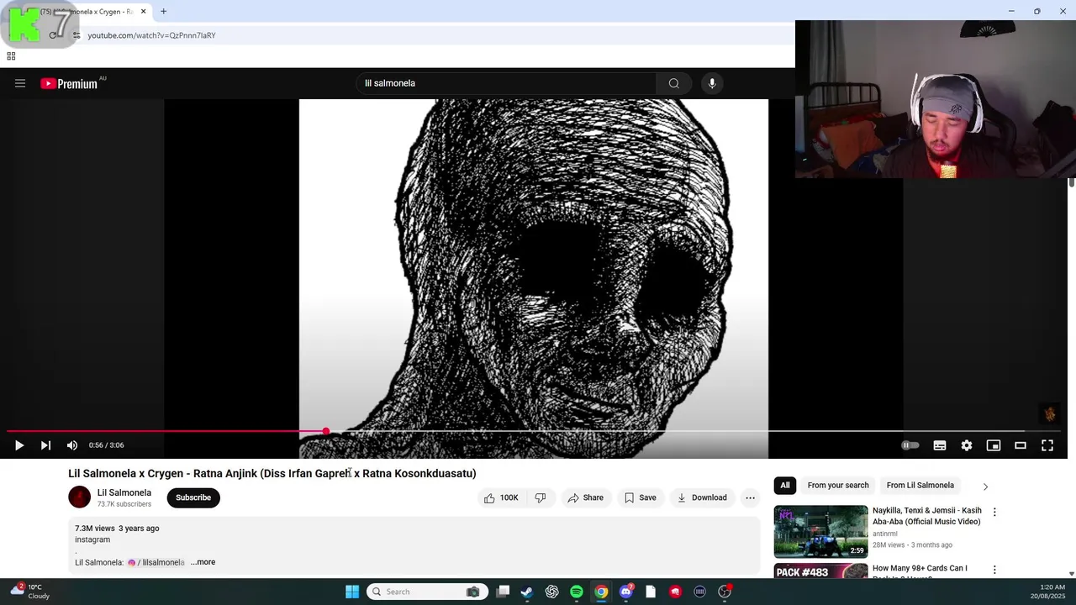Screen dimensions: 1076x605
Task: Select the 'From Lil Salmonela' chip
Action: tap(920, 485)
